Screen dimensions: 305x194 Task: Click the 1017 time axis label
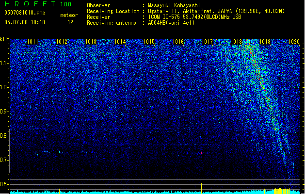(207, 42)
